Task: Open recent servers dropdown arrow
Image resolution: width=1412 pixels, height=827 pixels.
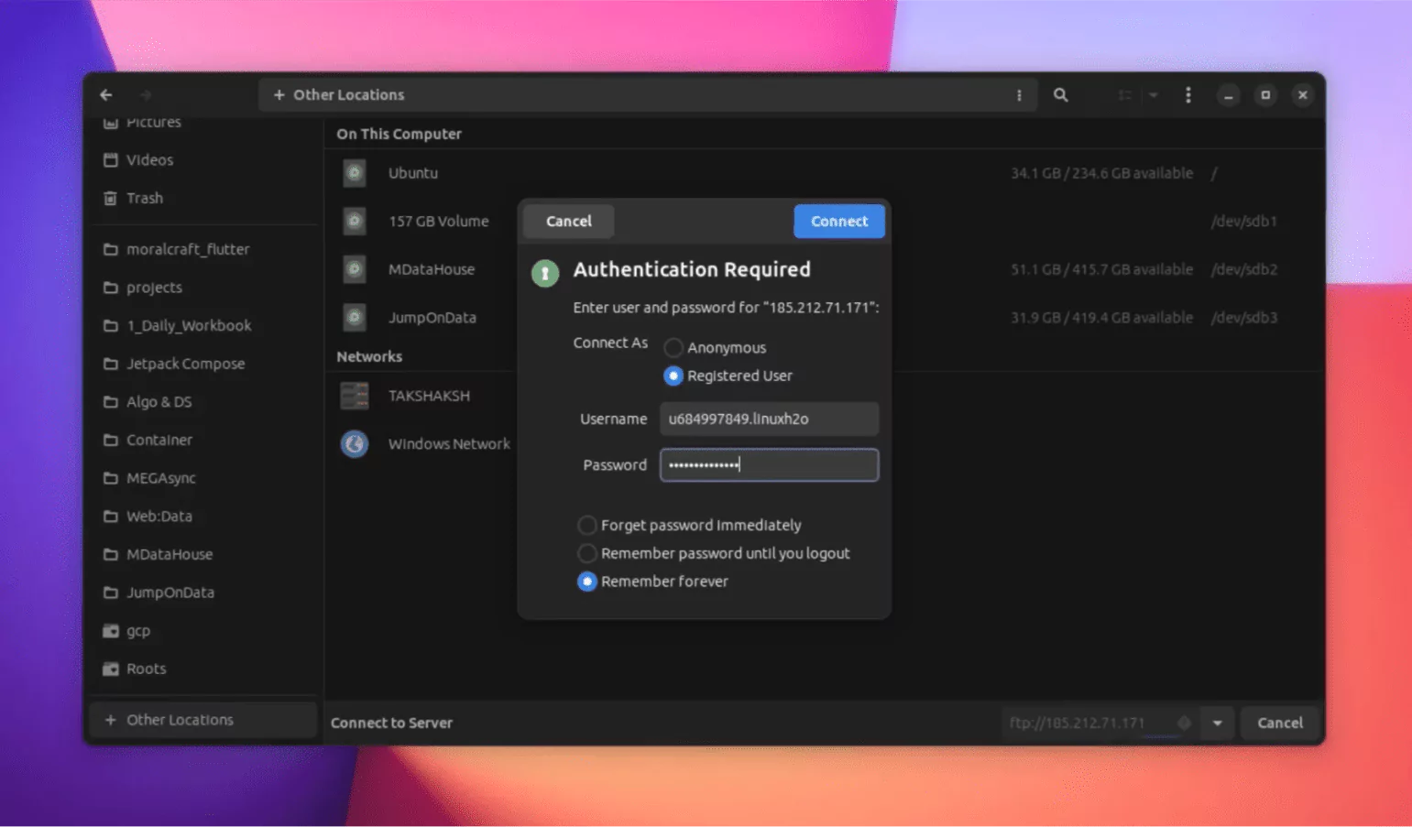Action: (1218, 723)
